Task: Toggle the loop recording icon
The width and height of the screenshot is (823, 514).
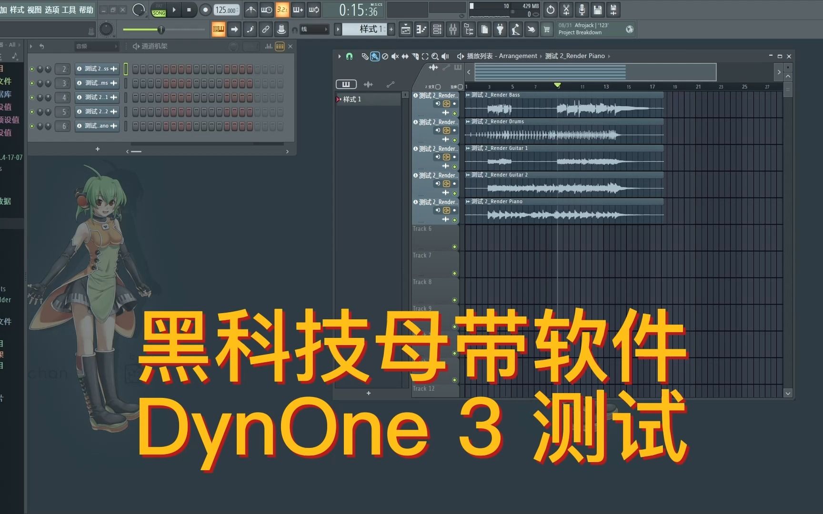Action: pos(313,10)
